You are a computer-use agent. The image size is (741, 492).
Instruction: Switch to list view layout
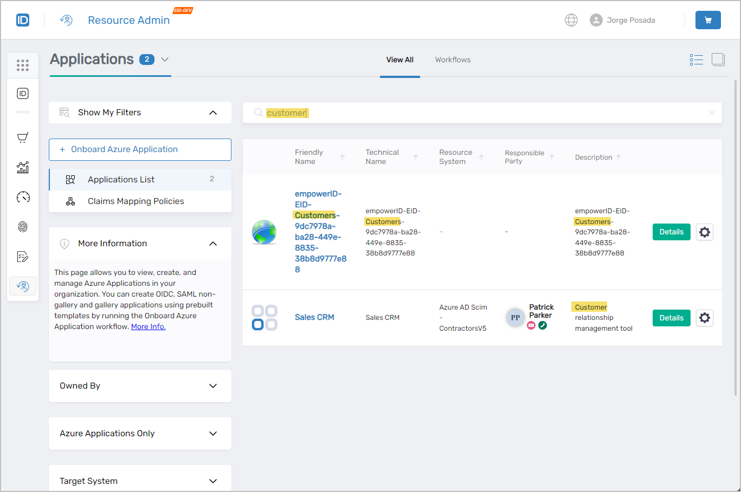pos(697,60)
